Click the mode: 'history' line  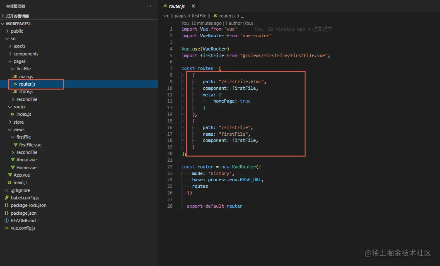tap(213, 173)
